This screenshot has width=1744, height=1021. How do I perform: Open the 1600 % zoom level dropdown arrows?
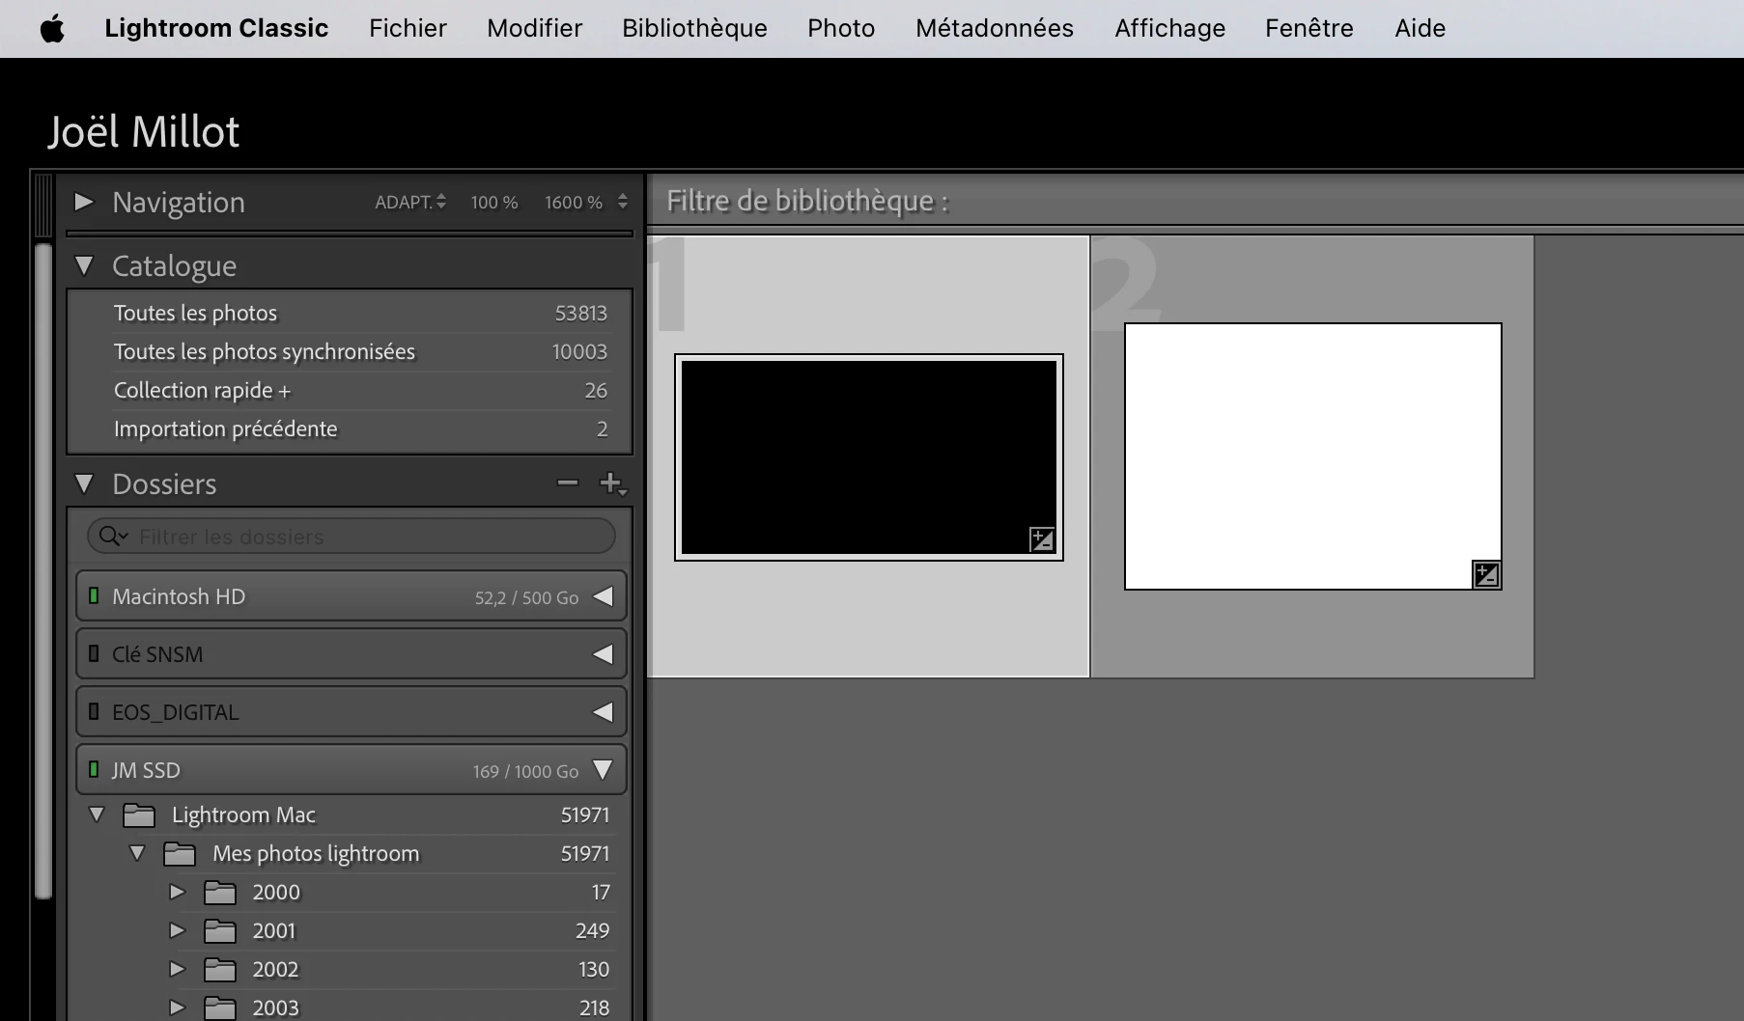pos(623,202)
